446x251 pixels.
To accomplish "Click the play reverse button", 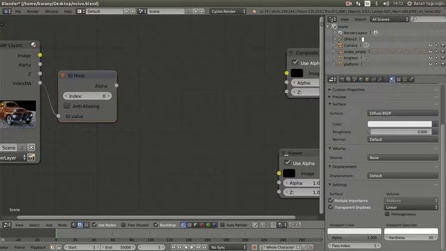I will 186,248.
